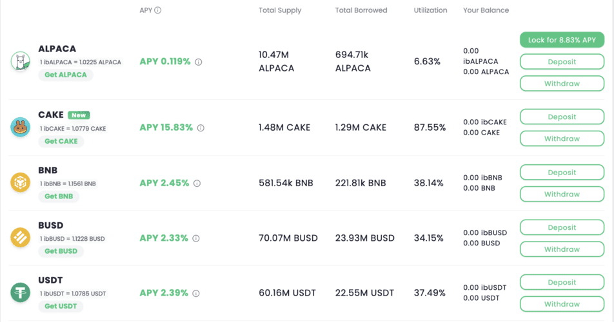The width and height of the screenshot is (614, 322).
Task: Click the Your Balance column header
Action: pos(486,10)
